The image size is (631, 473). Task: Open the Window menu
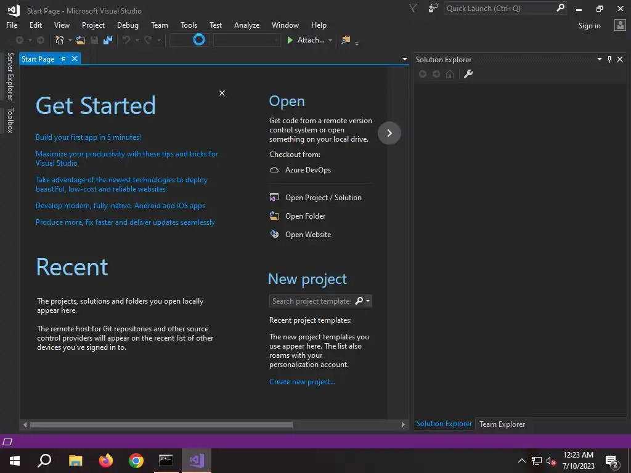(285, 25)
